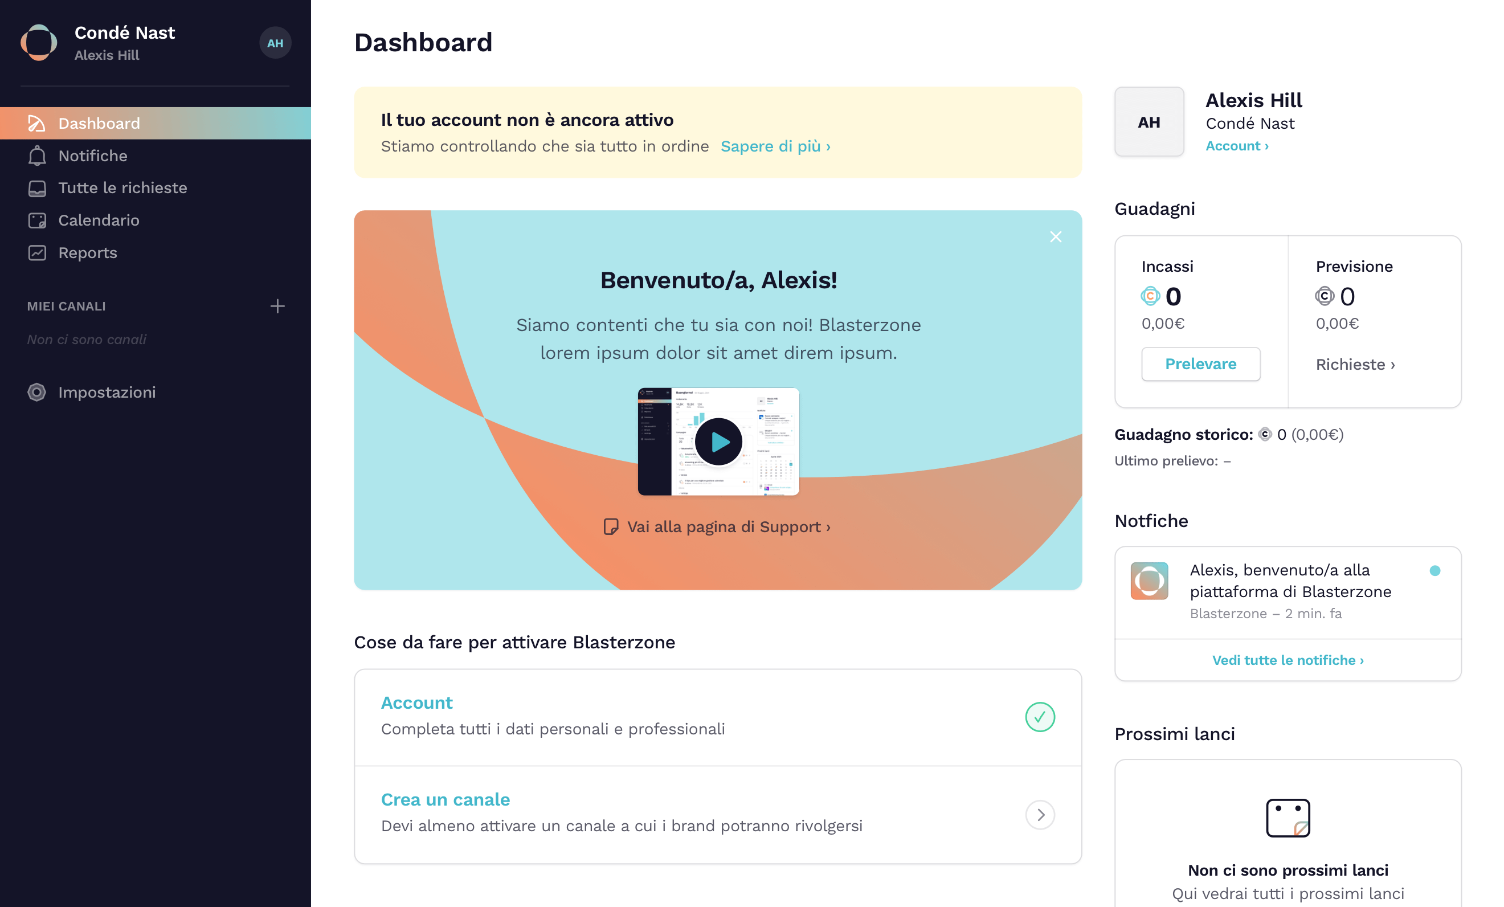Open Sapere di più link
Viewport: 1504px width, 907px height.
point(775,146)
